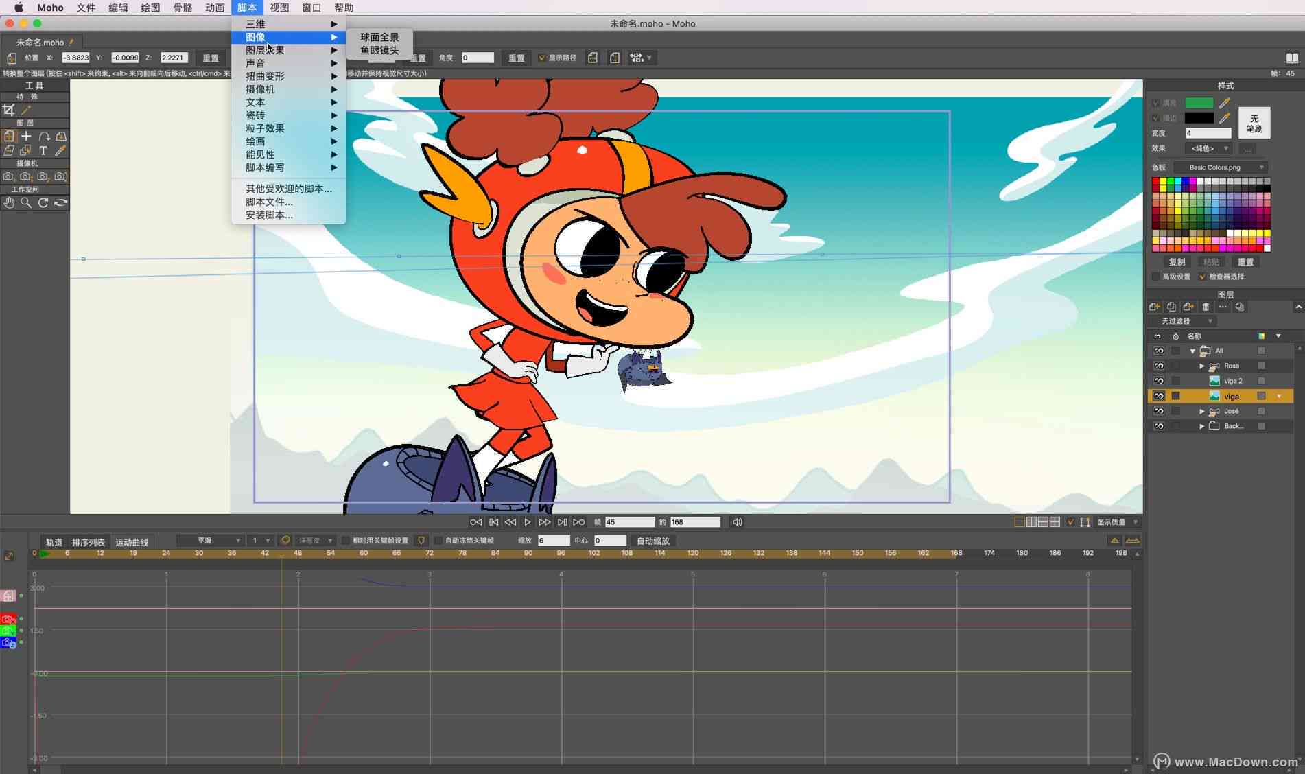1305x774 pixels.
Task: Pick stroke color with eyedropper icon
Action: 1224,118
